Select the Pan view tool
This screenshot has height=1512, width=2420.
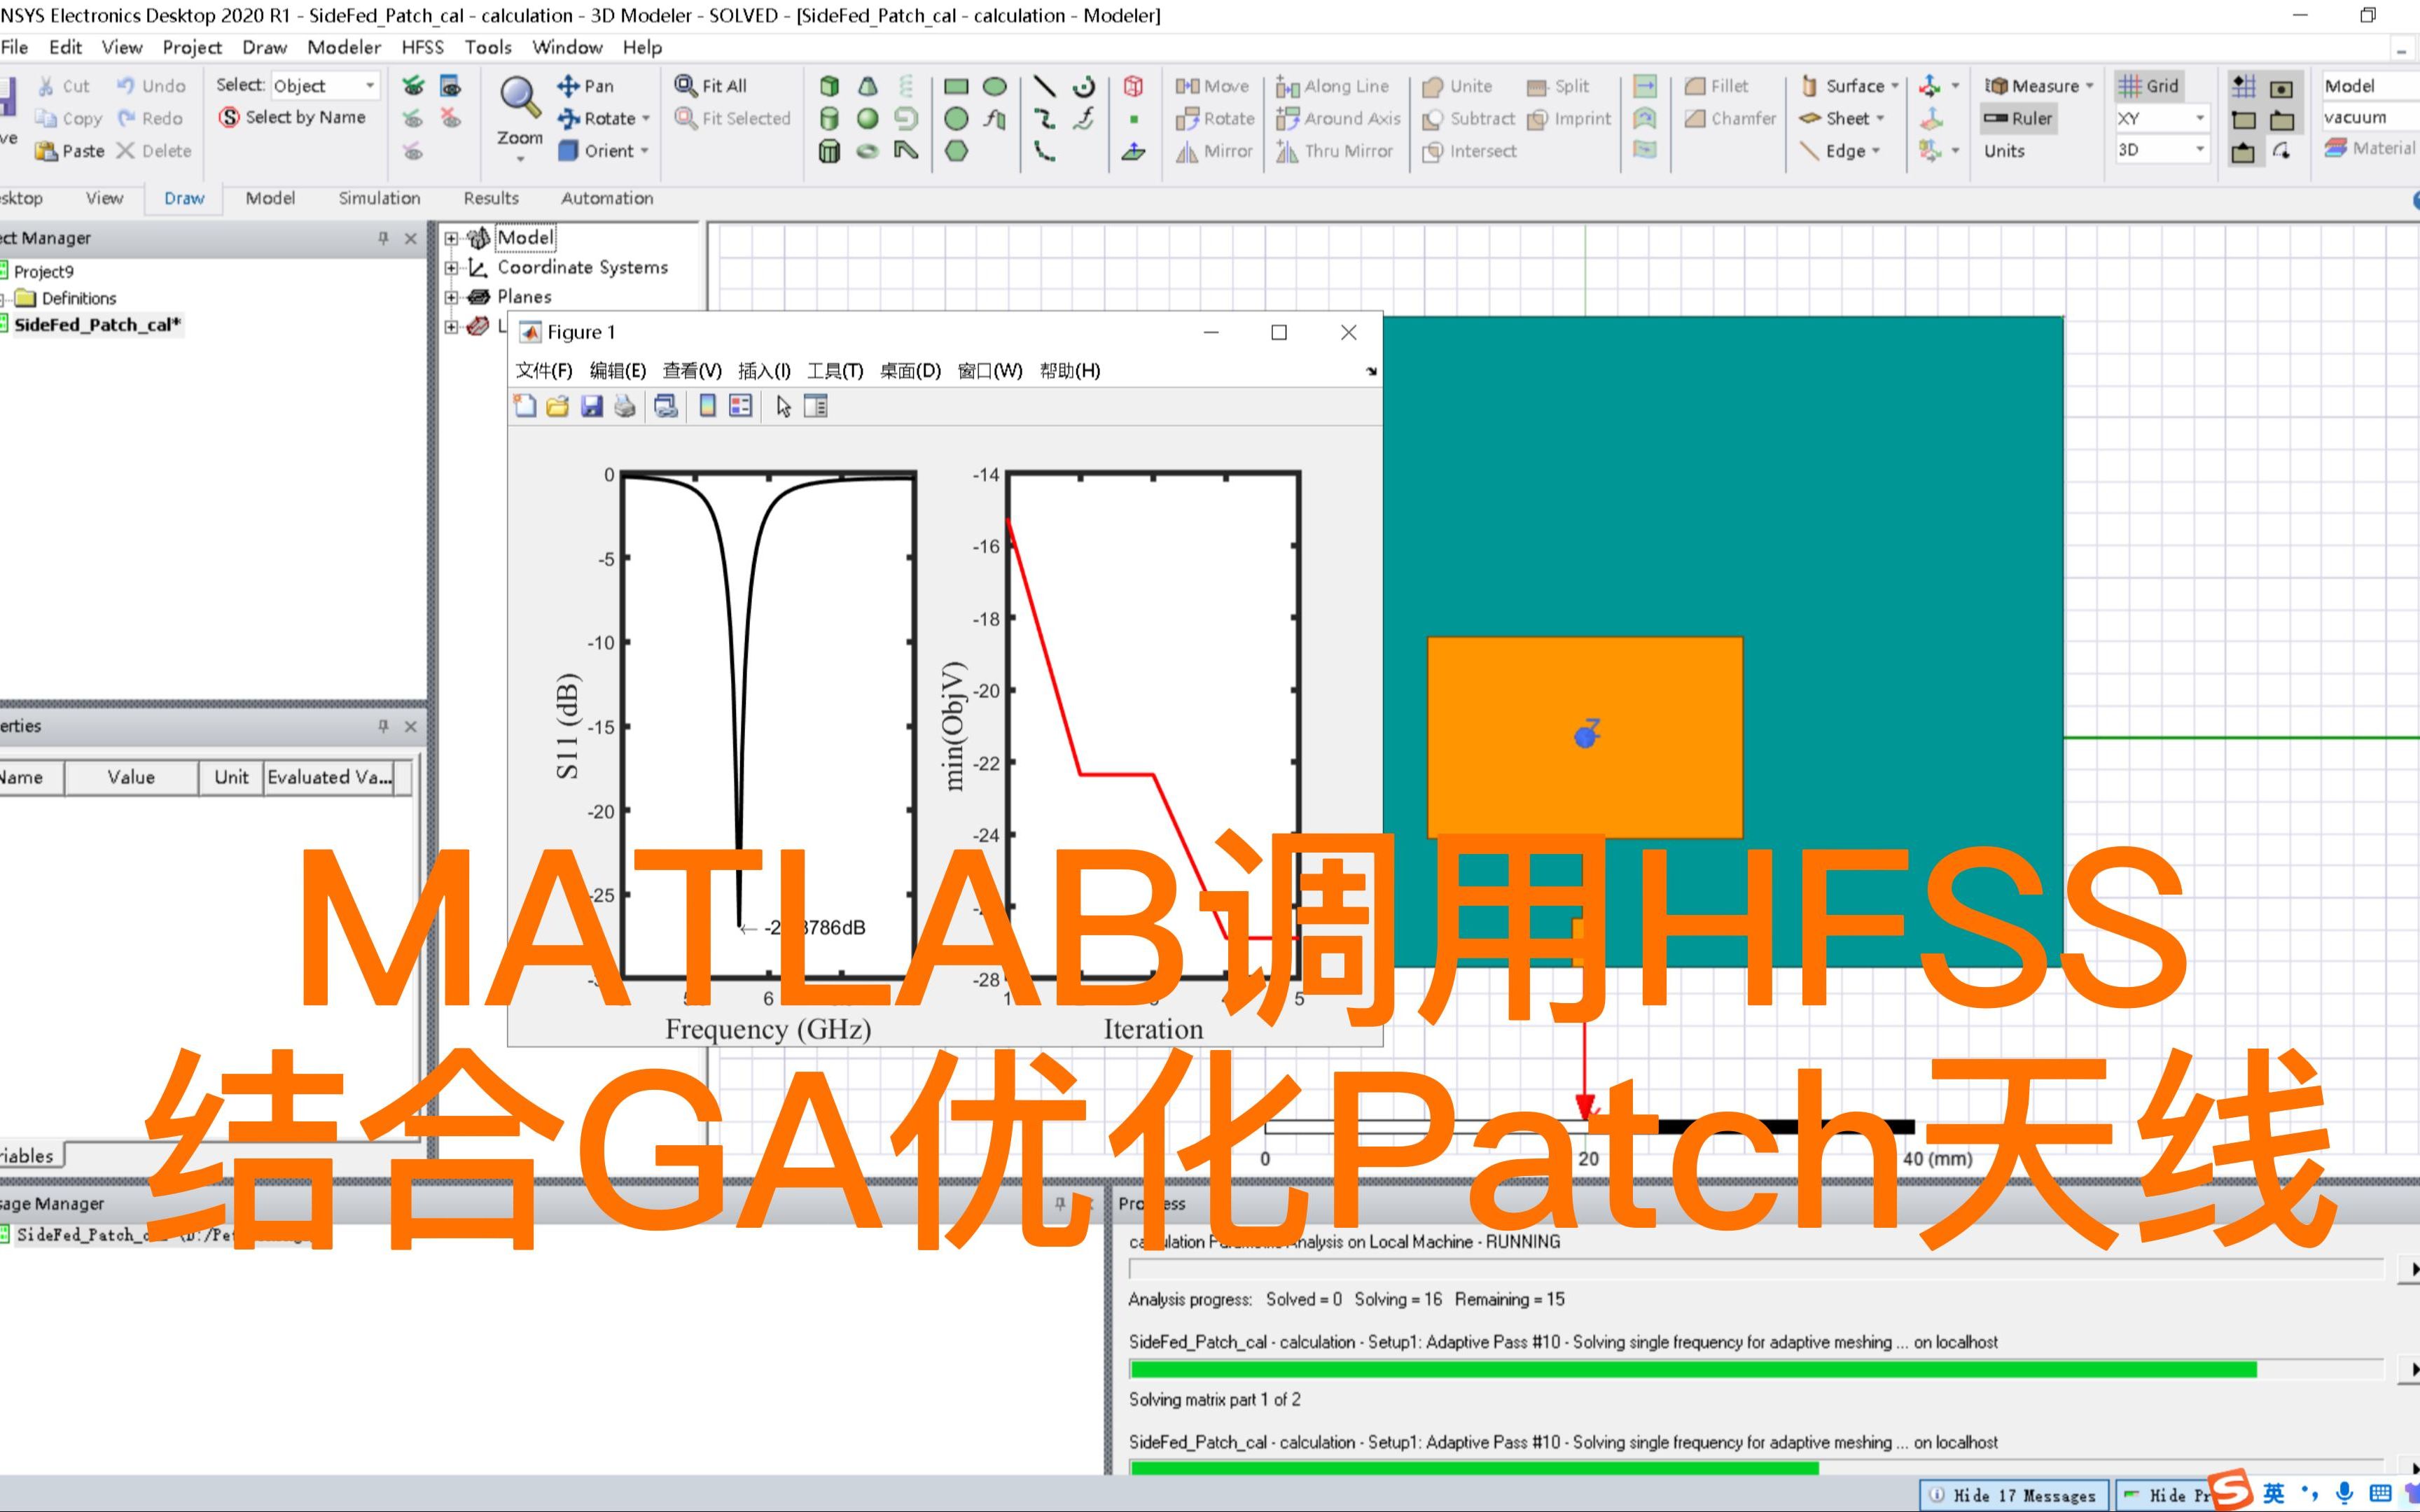point(586,86)
